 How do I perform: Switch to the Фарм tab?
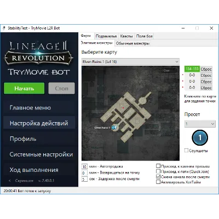point(86,36)
